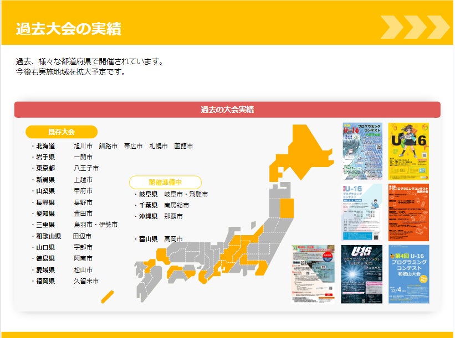455x338 pixels.
Task: Click the Okinawa island shape on the map
Action: (108, 297)
